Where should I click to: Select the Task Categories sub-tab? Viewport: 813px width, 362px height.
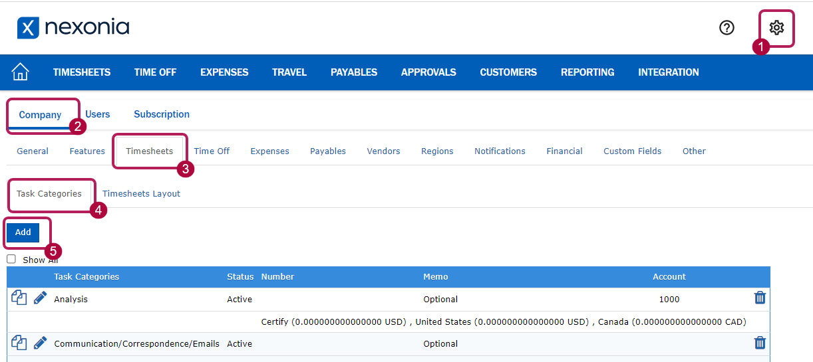point(49,194)
